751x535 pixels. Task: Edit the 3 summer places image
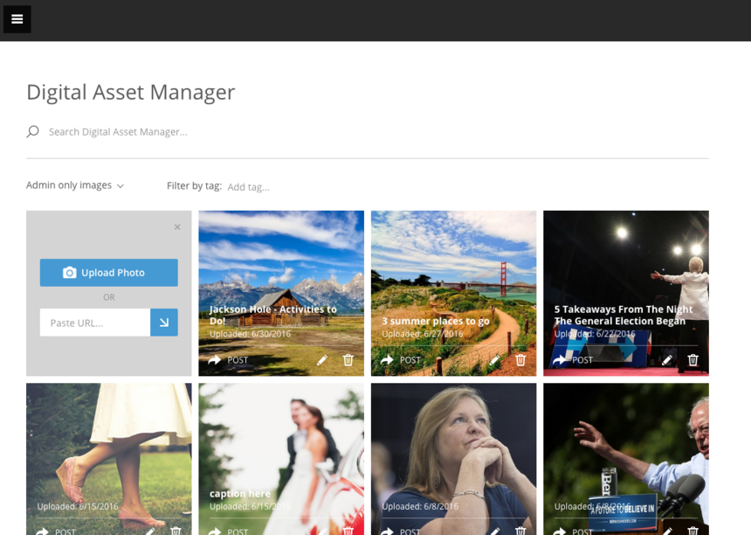(x=494, y=360)
